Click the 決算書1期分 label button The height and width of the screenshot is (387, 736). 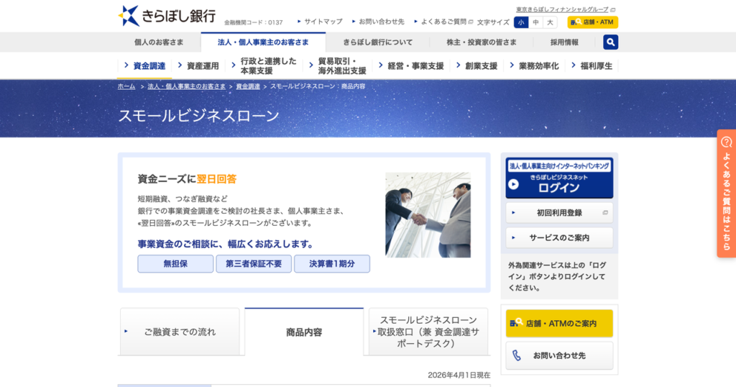tap(332, 264)
